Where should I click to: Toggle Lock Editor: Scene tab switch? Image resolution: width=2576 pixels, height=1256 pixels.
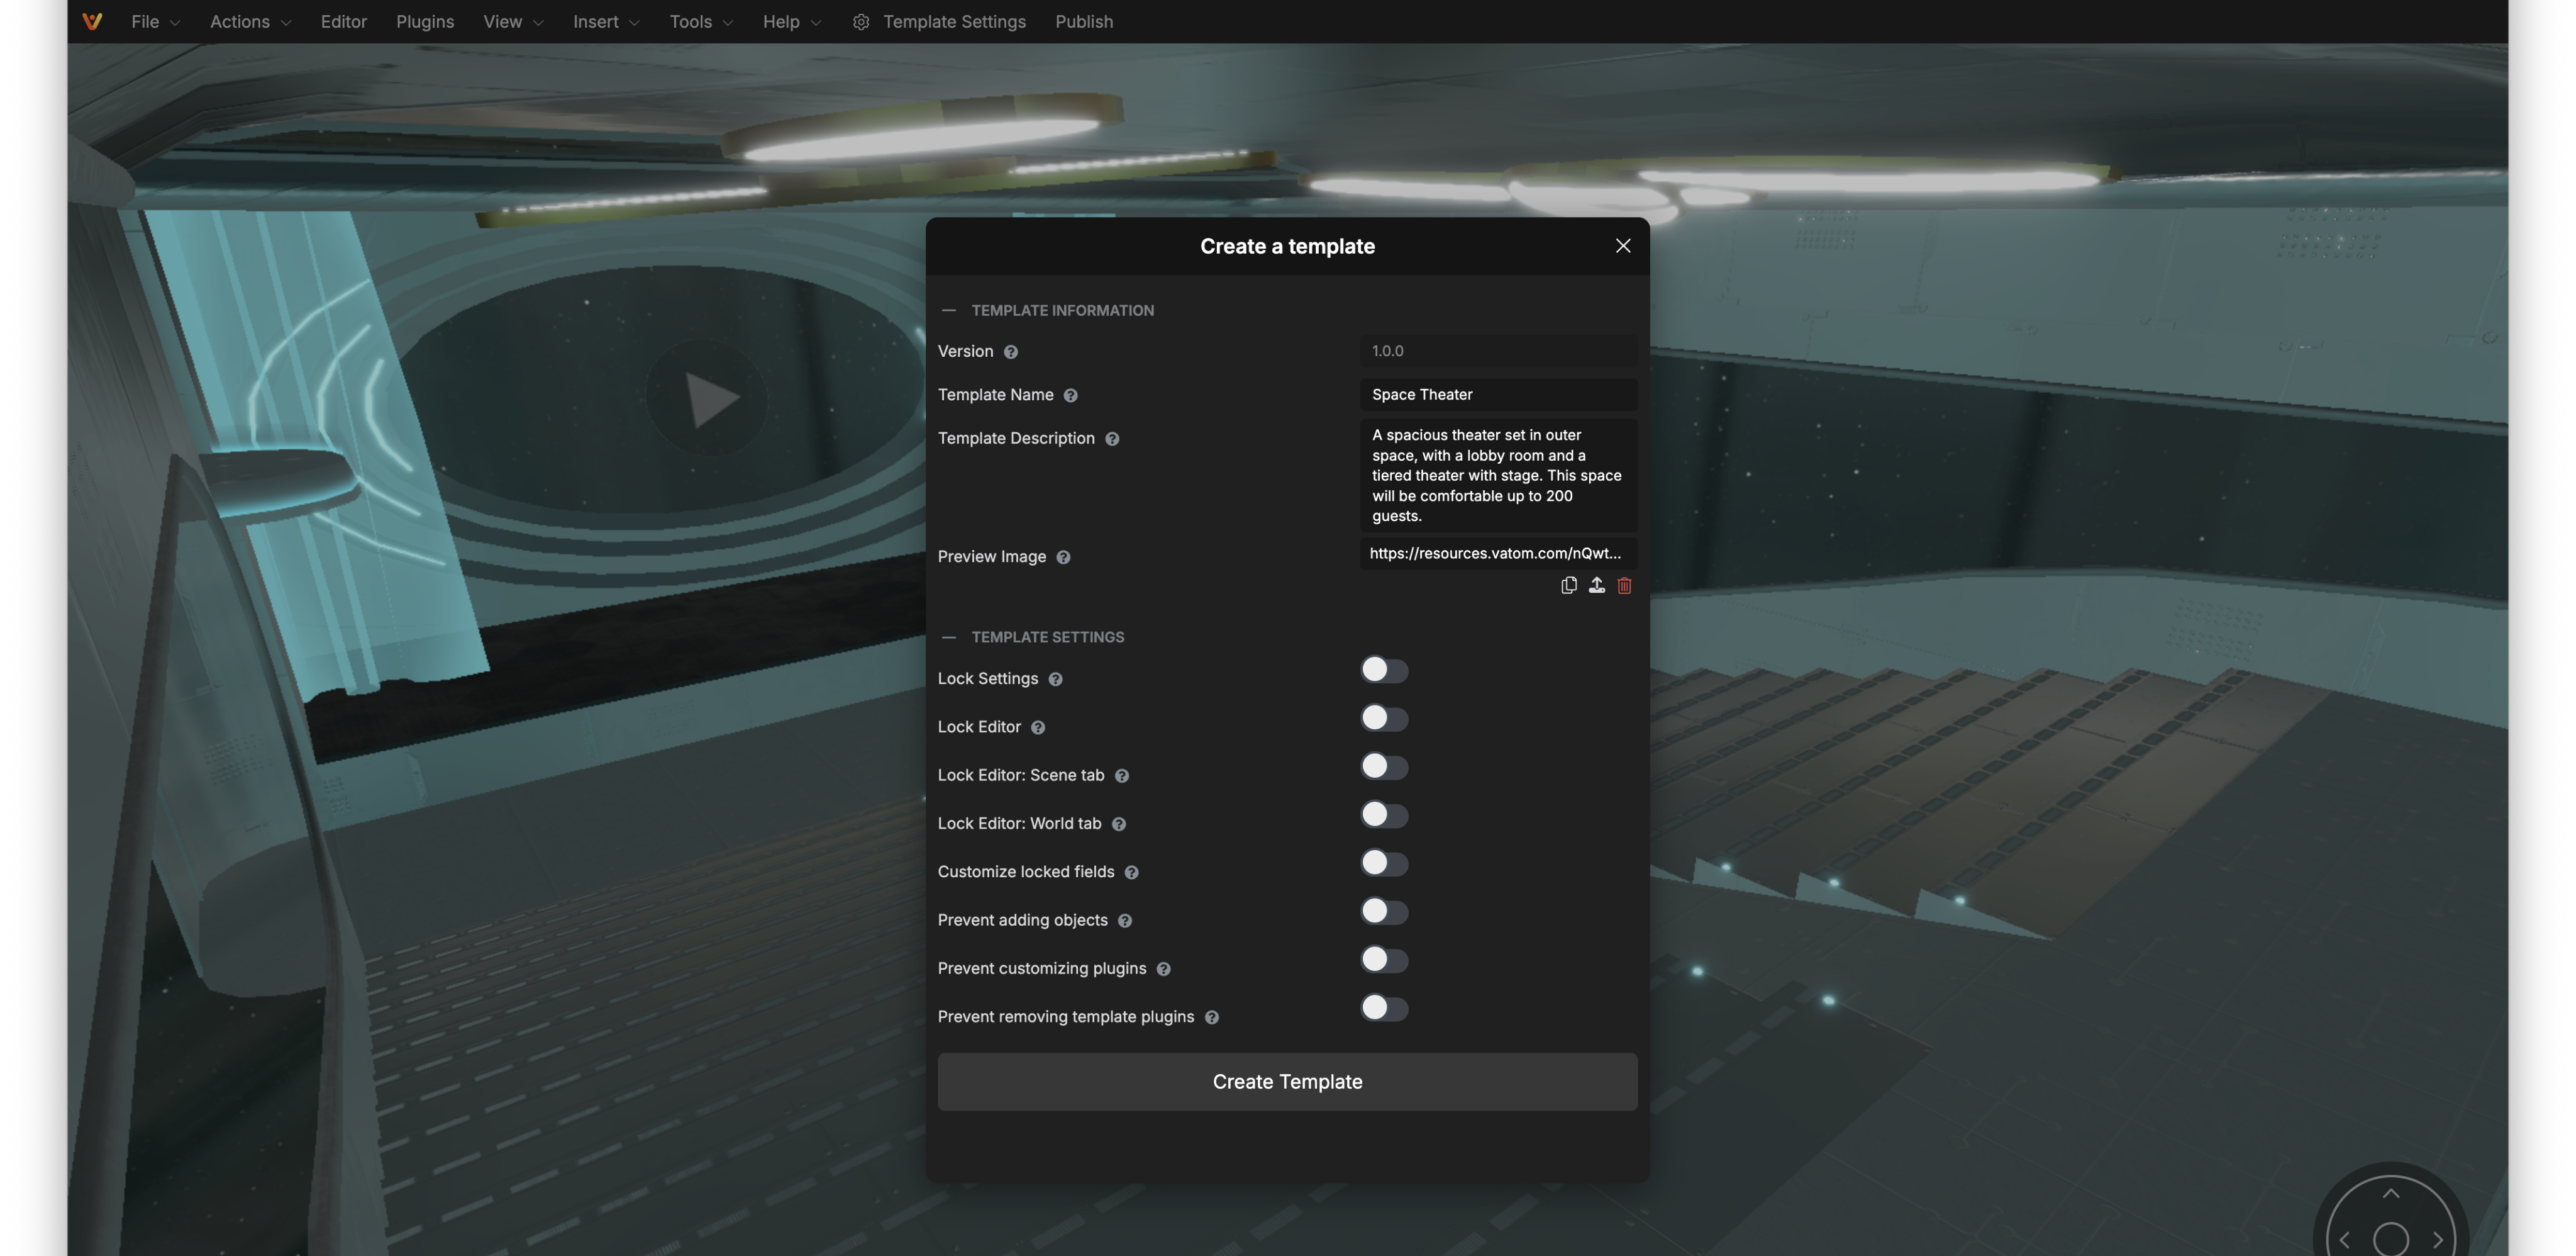[x=1384, y=766]
